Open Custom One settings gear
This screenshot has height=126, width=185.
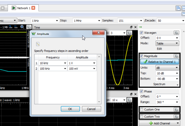(176, 109)
